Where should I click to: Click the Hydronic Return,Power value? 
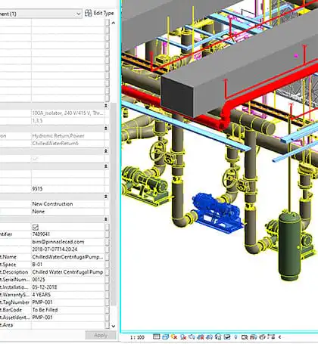[58, 136]
